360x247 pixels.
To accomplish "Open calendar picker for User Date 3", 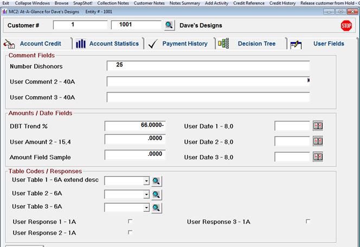I will (318, 157).
